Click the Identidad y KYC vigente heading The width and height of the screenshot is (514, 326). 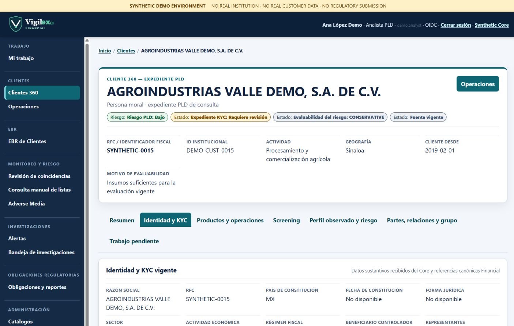(141, 270)
